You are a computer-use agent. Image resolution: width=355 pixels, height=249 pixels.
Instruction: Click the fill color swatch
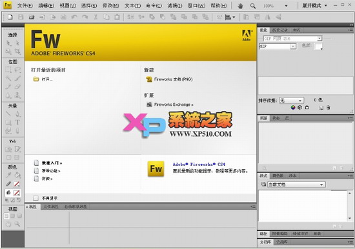click(16, 193)
